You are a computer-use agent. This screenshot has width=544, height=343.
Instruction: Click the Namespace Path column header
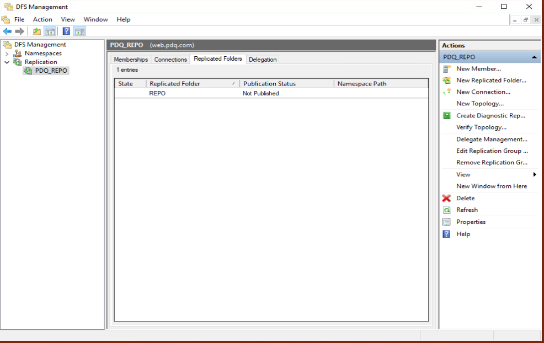tap(381, 84)
